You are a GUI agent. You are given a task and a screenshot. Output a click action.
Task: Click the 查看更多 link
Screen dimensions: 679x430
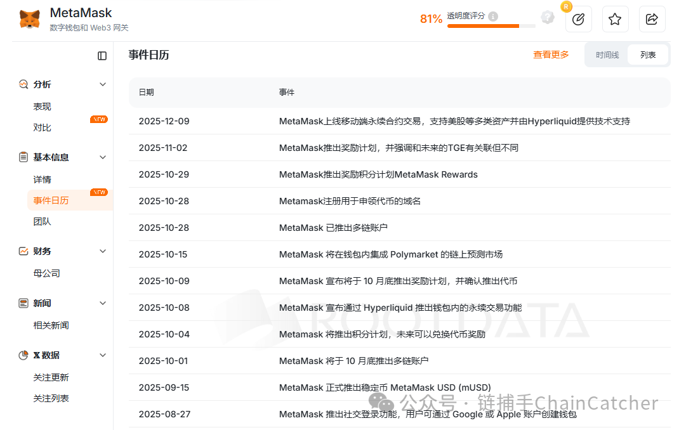pos(550,55)
